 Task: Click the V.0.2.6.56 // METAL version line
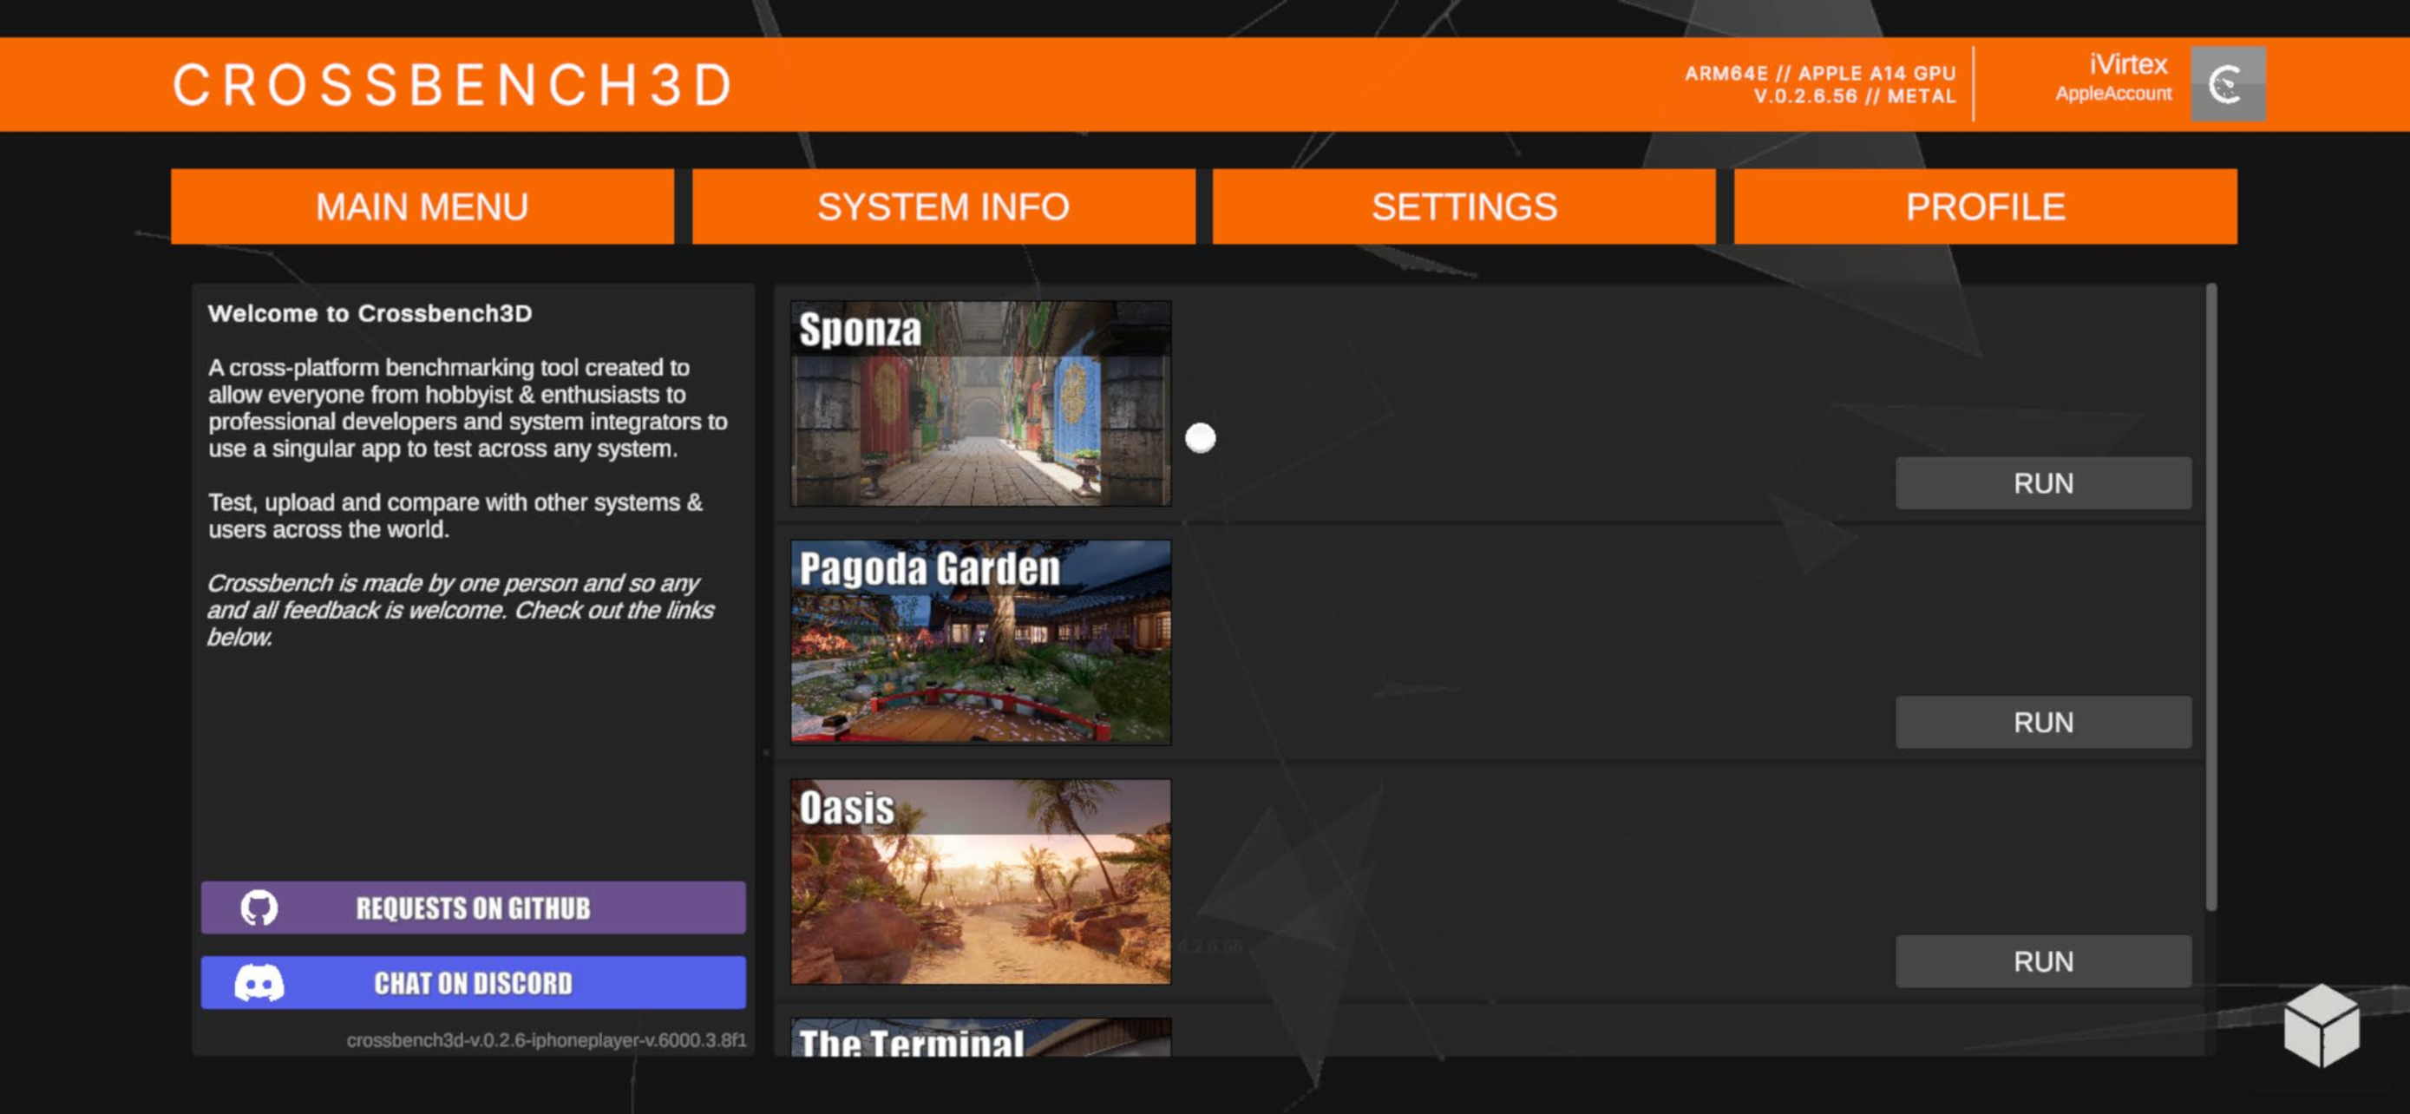[x=1854, y=96]
